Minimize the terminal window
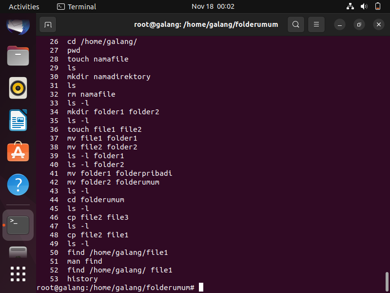390x293 pixels. 339,24
